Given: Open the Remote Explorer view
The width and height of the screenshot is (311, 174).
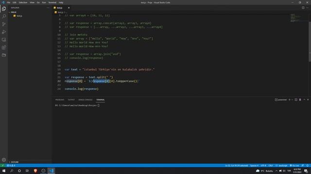Looking at the screenshot, I should coord(4,40).
